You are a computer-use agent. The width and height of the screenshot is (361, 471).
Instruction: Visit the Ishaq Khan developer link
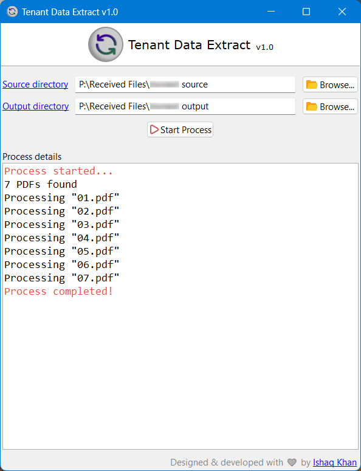[335, 462]
